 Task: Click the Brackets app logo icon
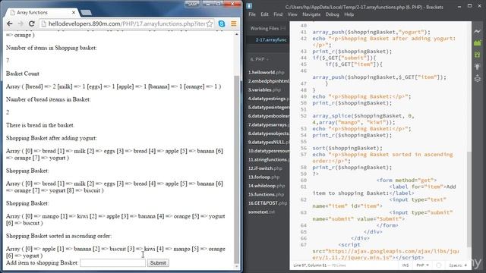(250, 6)
